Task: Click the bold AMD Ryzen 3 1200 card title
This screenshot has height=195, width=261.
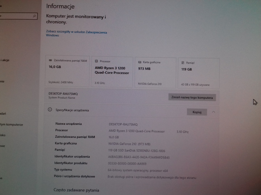Action: (x=112, y=70)
